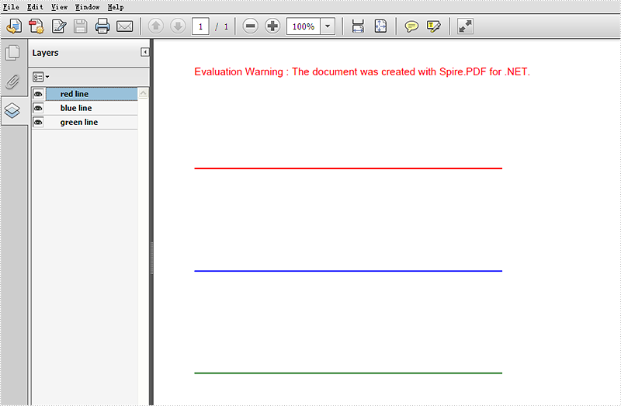This screenshot has height=406, width=621.
Task: Click the Layers panel title
Action: coord(45,53)
